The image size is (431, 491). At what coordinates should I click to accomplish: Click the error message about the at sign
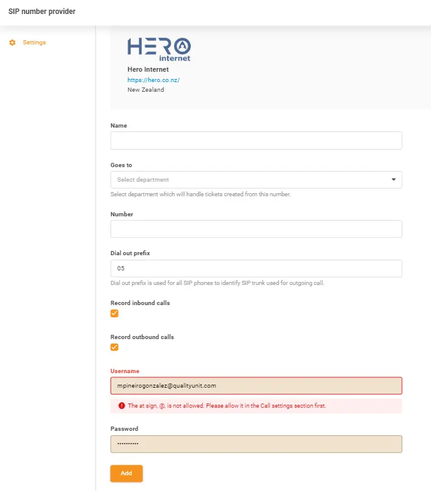[243, 406]
